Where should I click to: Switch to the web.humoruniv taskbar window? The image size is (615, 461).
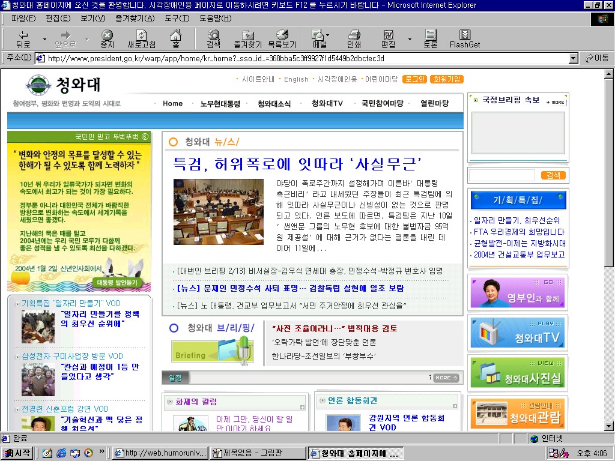pyautogui.click(x=160, y=453)
